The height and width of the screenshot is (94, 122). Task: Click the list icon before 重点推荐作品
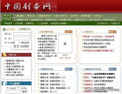[x=39, y=32]
